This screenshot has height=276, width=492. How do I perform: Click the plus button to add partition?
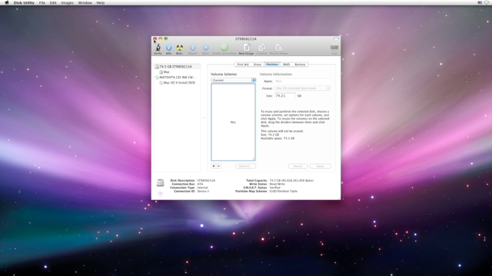214,166
